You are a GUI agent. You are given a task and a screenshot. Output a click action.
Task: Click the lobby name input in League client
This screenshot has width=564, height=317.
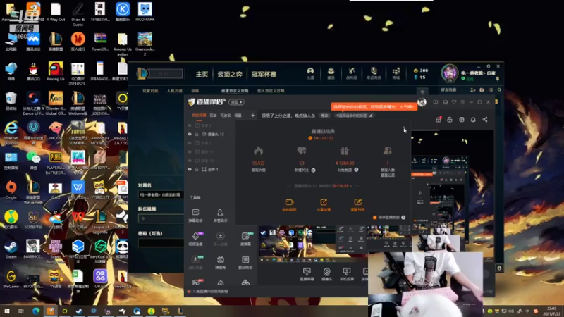[161, 195]
